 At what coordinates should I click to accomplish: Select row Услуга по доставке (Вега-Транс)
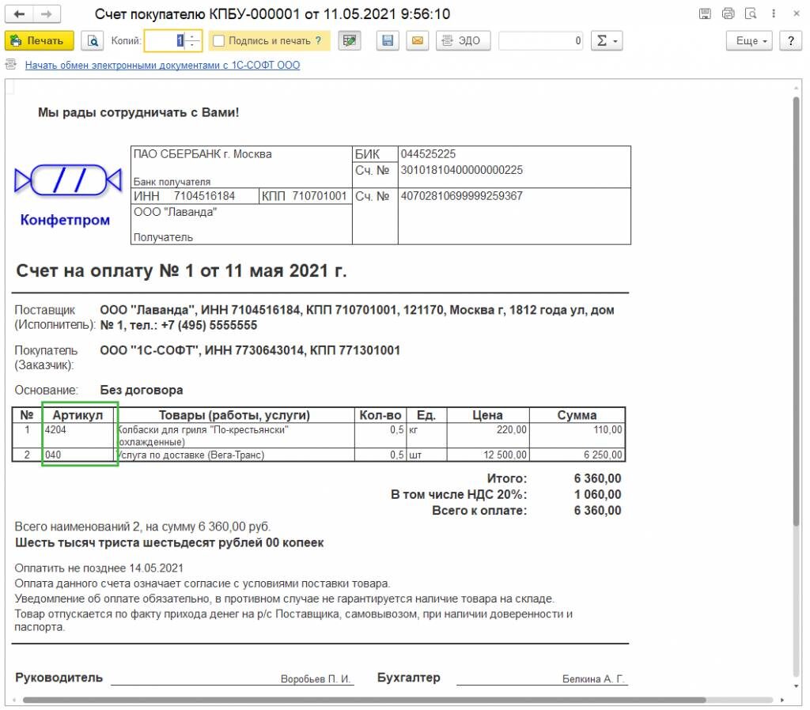click(x=234, y=455)
